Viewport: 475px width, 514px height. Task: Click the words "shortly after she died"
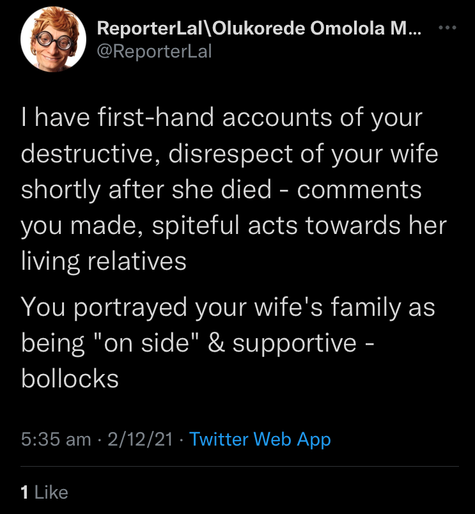(147, 191)
